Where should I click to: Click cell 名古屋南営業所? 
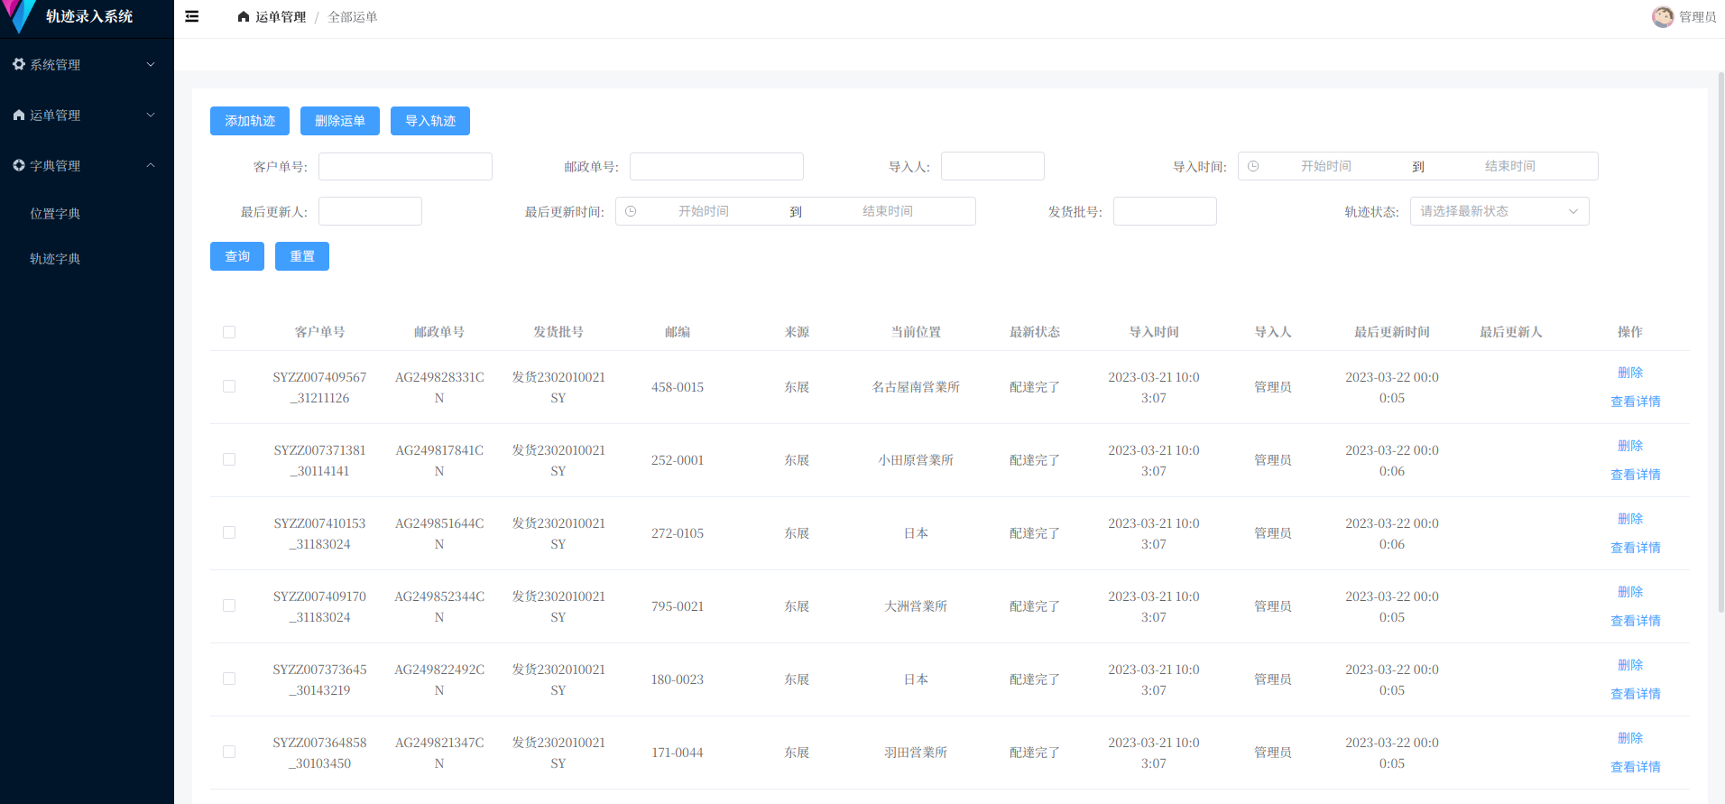pos(916,387)
